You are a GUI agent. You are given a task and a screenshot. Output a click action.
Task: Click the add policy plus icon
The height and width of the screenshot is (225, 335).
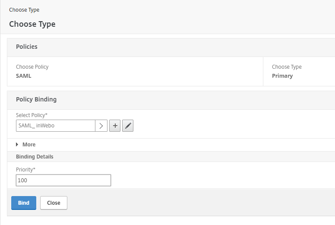pyautogui.click(x=115, y=126)
